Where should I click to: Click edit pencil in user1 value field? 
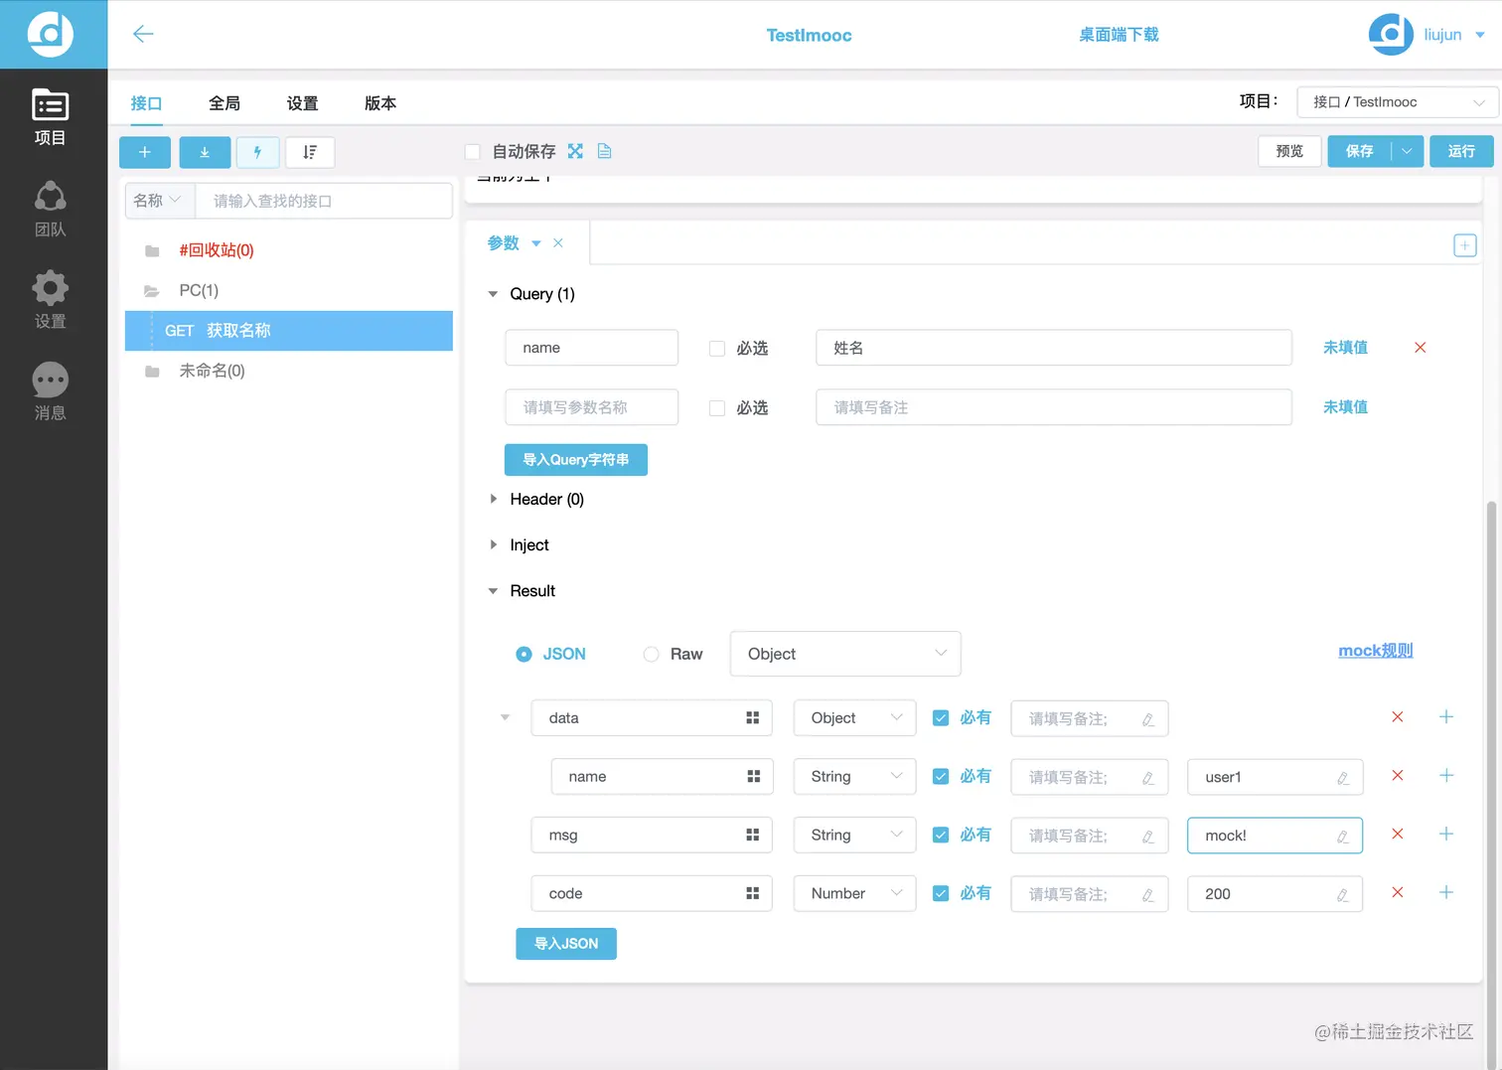click(1342, 778)
